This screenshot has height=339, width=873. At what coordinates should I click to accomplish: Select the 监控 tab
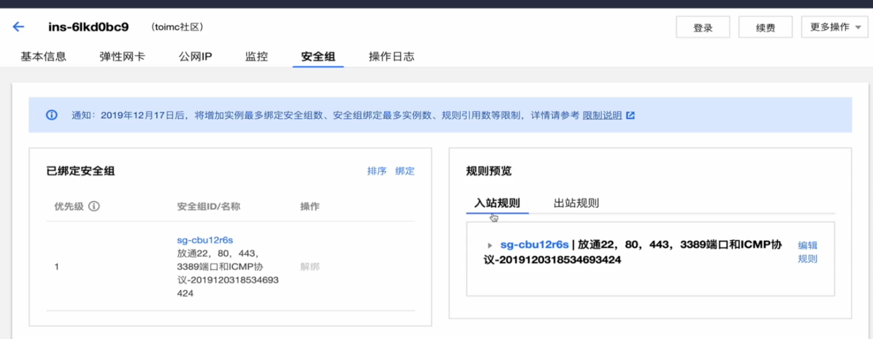pyautogui.click(x=256, y=57)
